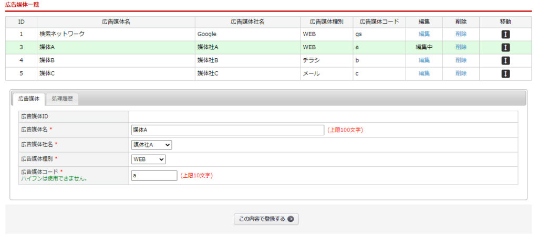Click the 広告媒体一覧 heading
The height and width of the screenshot is (236, 538).
(x=22, y=4)
